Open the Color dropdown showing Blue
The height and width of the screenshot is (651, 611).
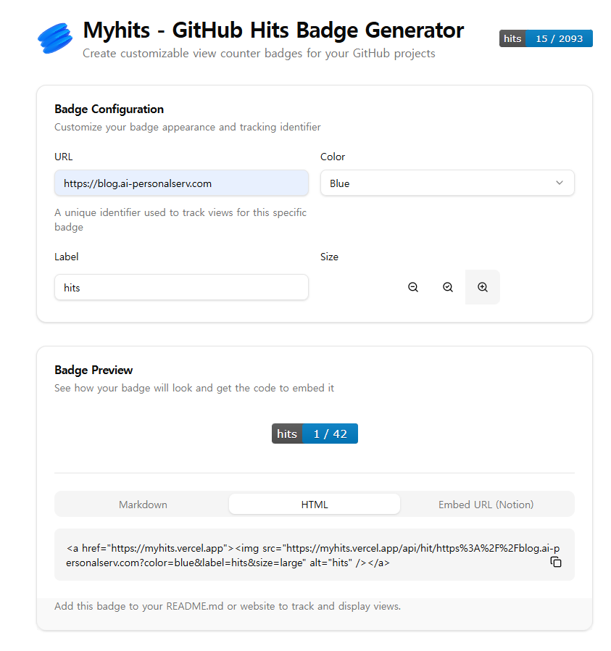click(447, 183)
